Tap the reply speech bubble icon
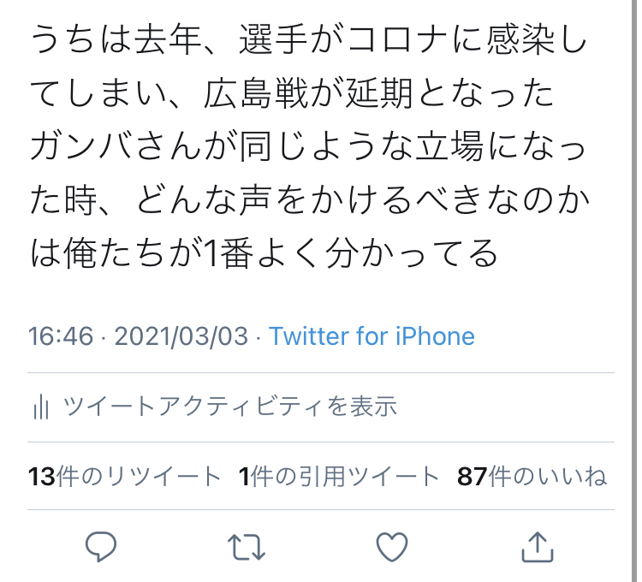Image resolution: width=642 pixels, height=582 pixels. pos(101,545)
